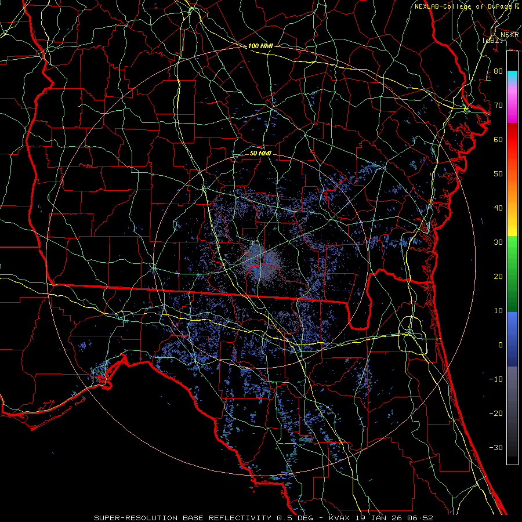This screenshot has height=522, width=522.
Task: Select the 40 value on the dBZ scale
Action: click(x=498, y=208)
